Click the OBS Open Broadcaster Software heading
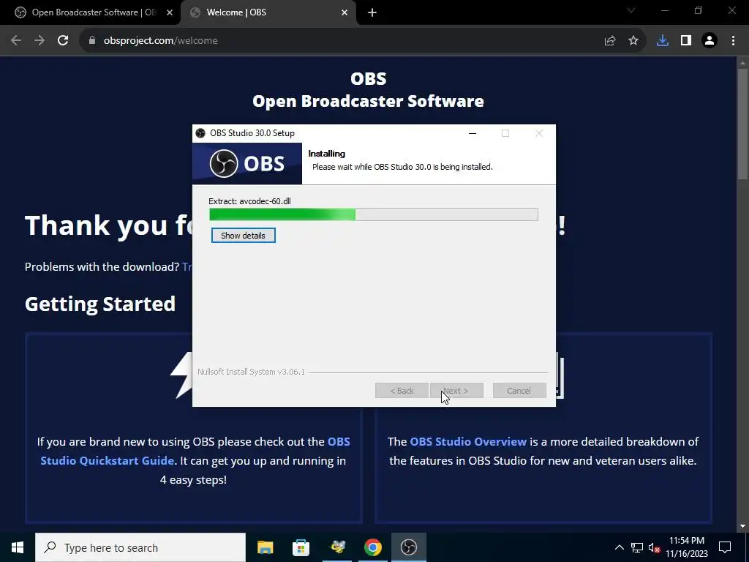Viewport: 749px width, 562px height. [x=369, y=90]
